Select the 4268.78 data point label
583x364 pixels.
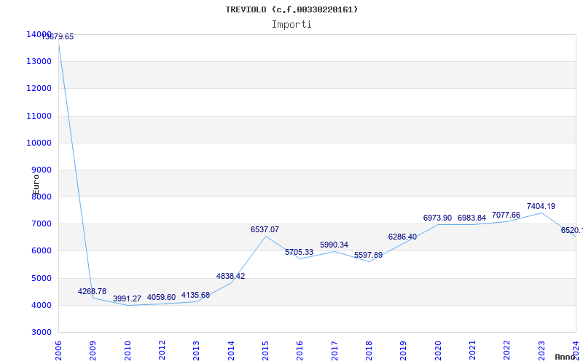pyautogui.click(x=92, y=292)
